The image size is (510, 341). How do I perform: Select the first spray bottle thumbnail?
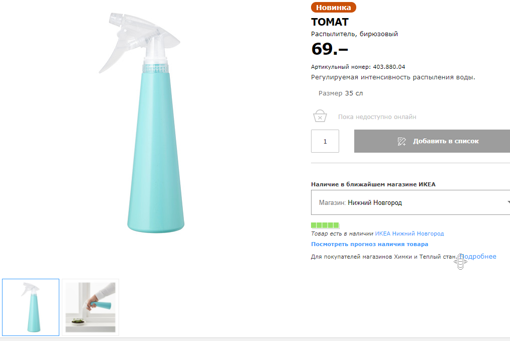[x=31, y=307]
